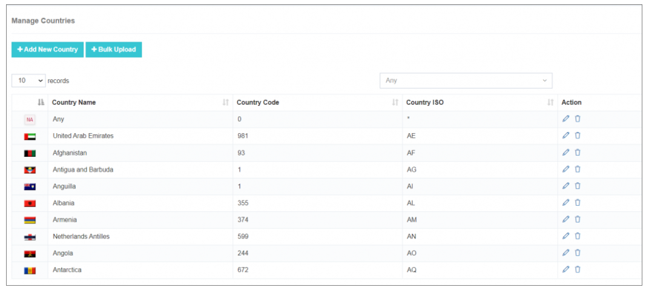Delete the Anguilla row
The image size is (646, 293).
coord(578,186)
